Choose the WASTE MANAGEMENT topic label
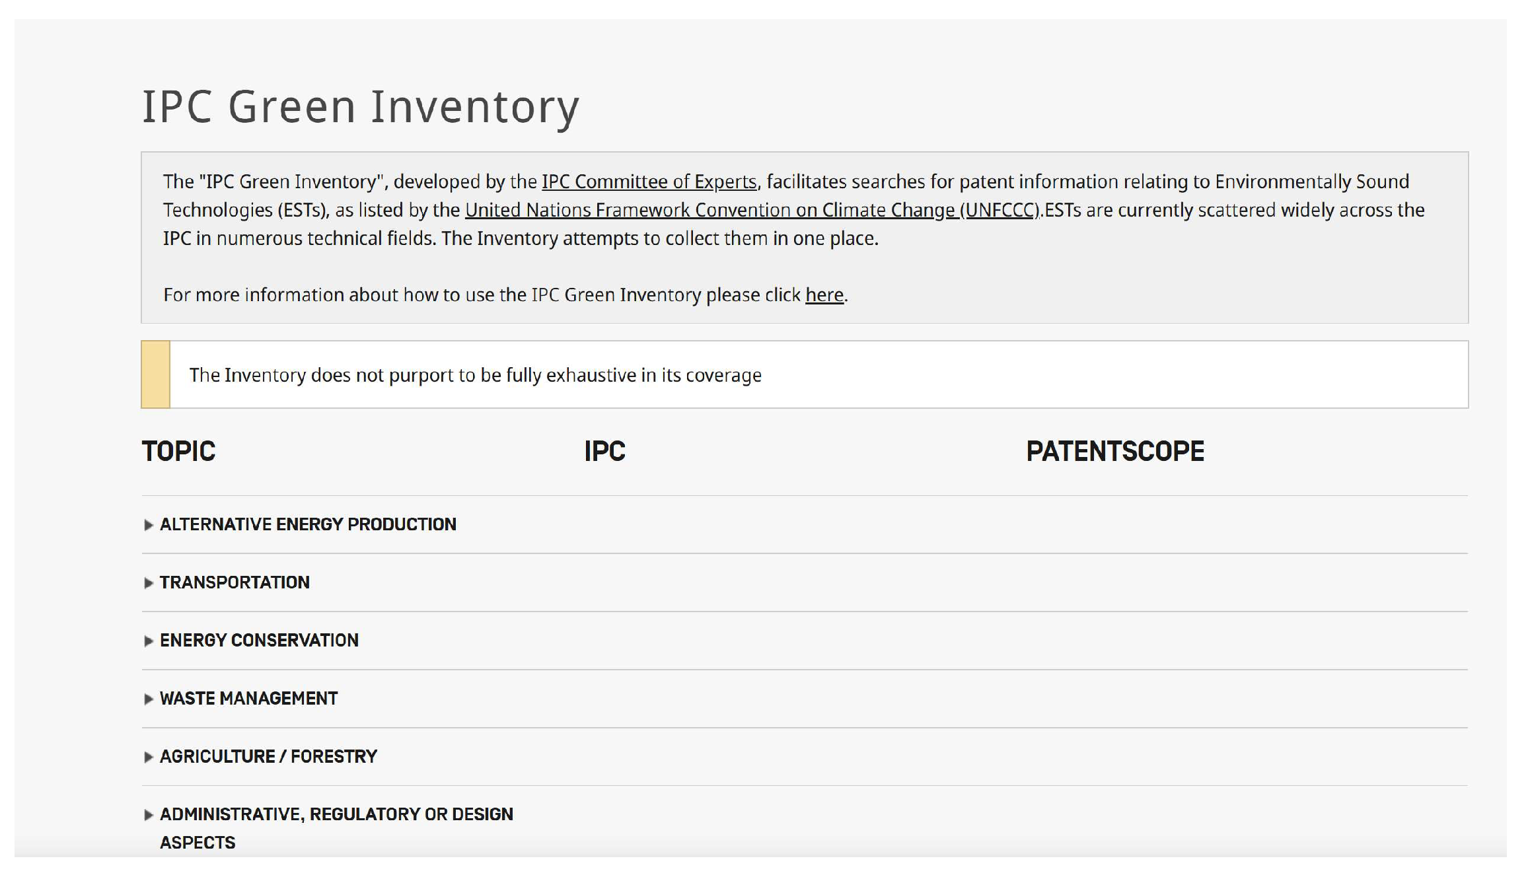Viewport: 1528px width, 877px height. [248, 699]
